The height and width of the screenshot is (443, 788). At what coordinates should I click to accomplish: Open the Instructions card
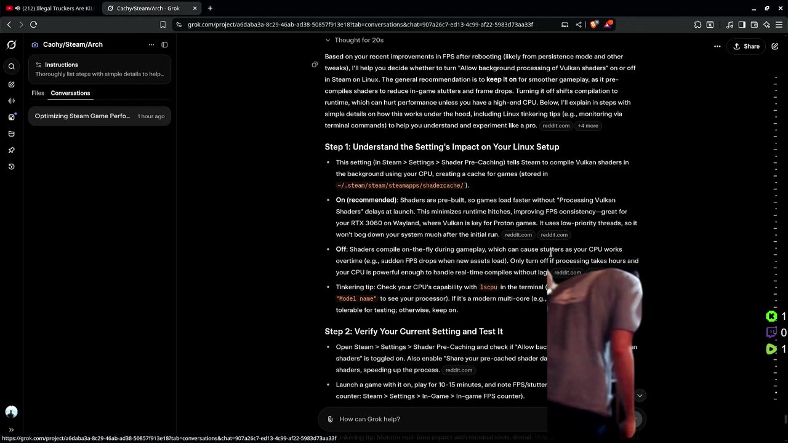pyautogui.click(x=100, y=69)
